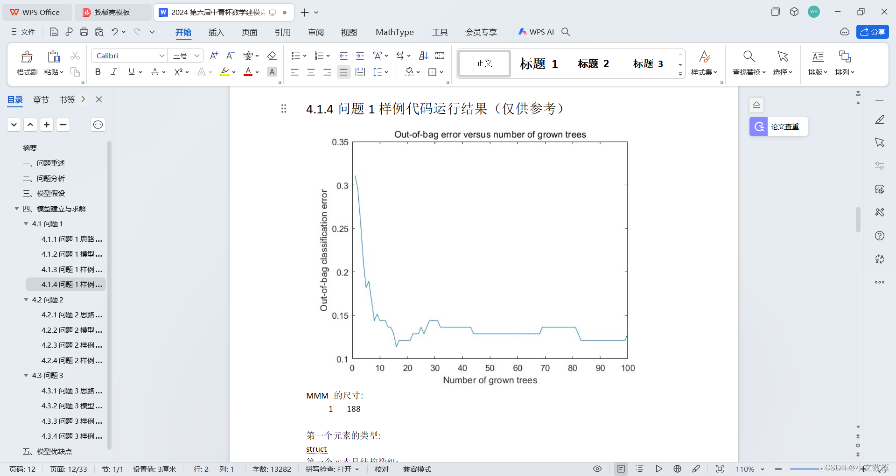Click the web layout globe icon in status bar

(x=678, y=469)
